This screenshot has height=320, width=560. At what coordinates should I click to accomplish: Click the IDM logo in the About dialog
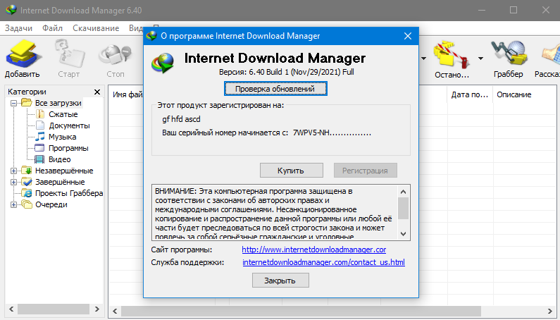pos(163,63)
